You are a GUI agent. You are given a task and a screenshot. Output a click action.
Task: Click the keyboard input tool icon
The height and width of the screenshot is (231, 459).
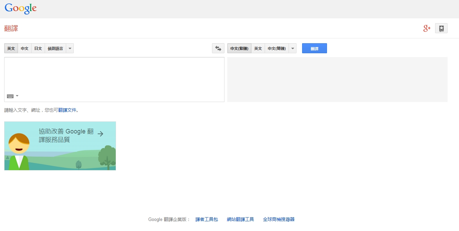click(10, 96)
